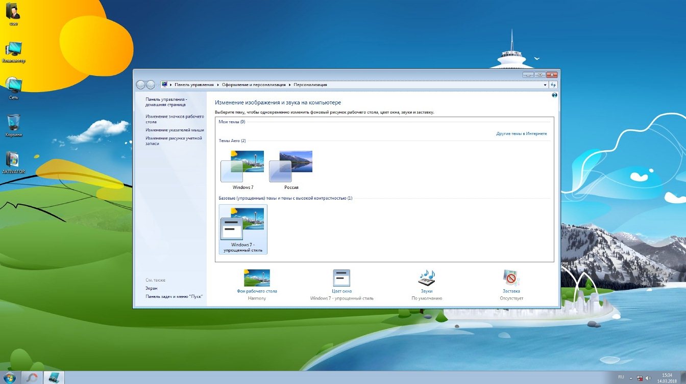The width and height of the screenshot is (686, 384).
Task: Click the red arc taskbar icon
Action: (x=32, y=377)
